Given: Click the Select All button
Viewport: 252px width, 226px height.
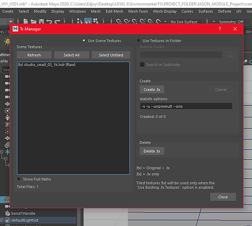Looking at the screenshot, I should pyautogui.click(x=71, y=55).
